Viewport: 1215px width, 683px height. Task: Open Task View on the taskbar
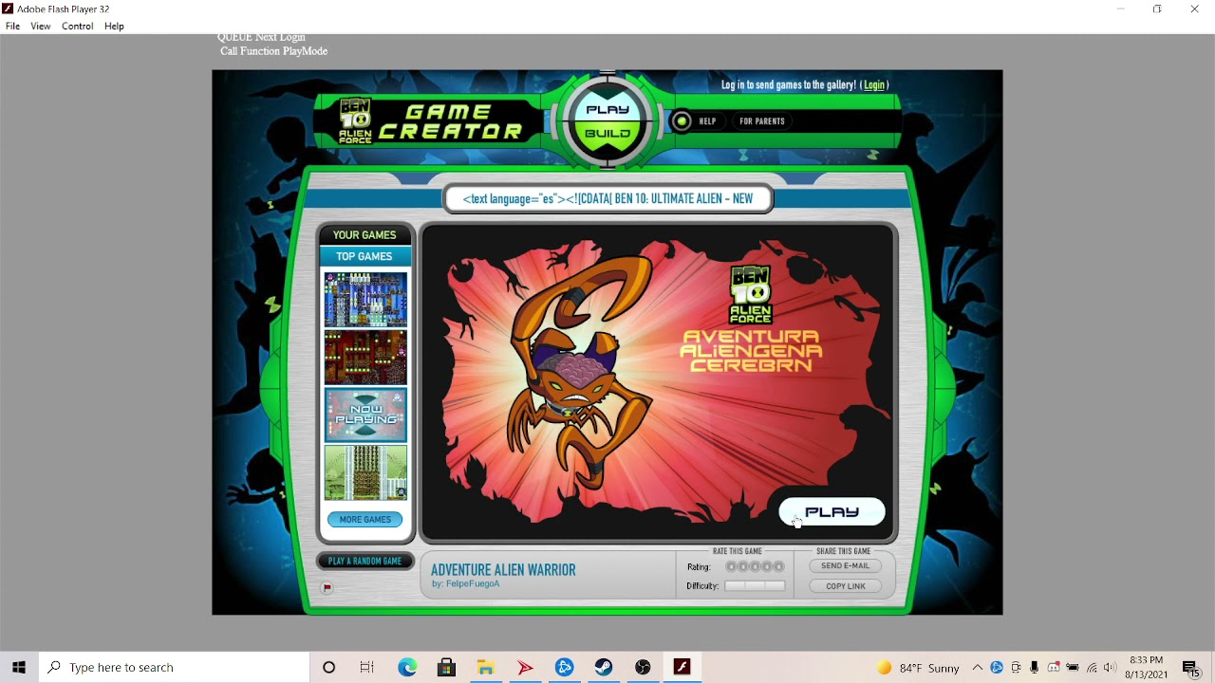[x=367, y=668]
